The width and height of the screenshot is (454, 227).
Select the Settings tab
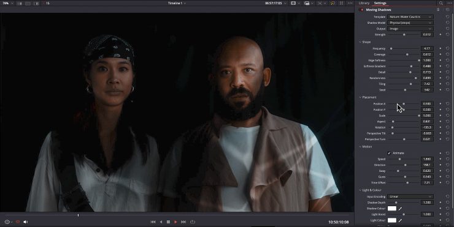(380, 3)
